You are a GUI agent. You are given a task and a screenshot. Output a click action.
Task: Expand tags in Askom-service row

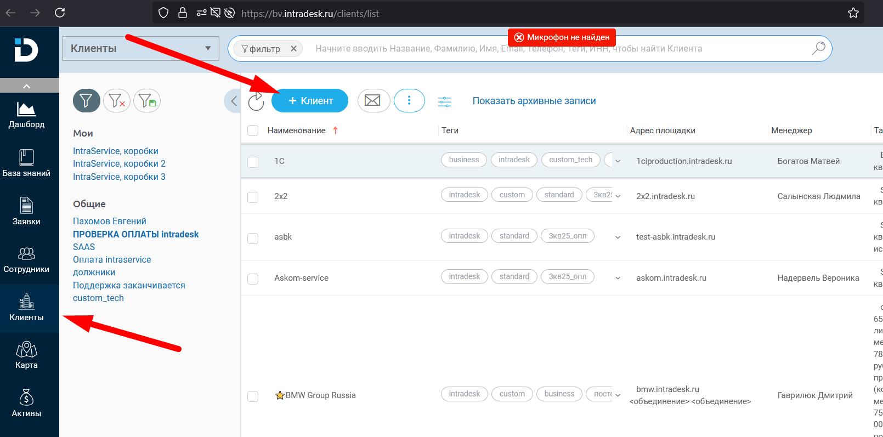(x=618, y=278)
